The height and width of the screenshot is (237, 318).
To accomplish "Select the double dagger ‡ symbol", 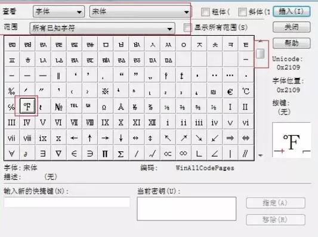I will tap(183, 75).
